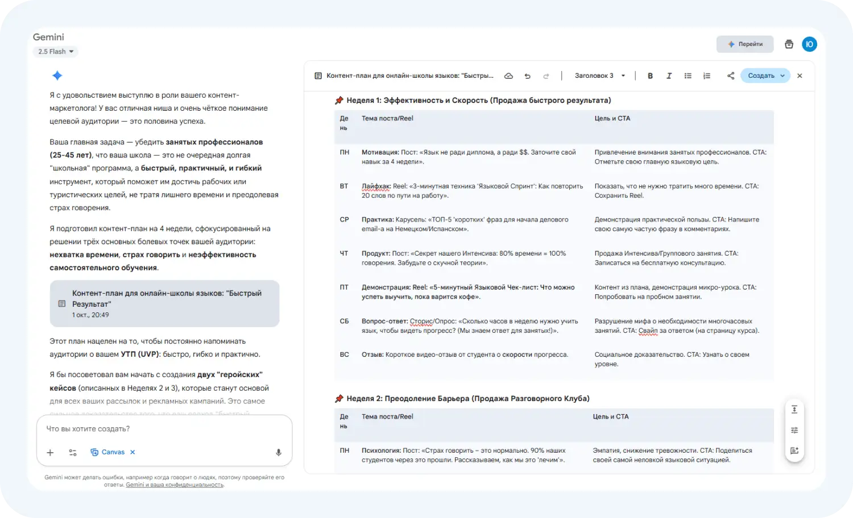Insert a bulleted list
Screen dimensions: 853x518
(688, 76)
